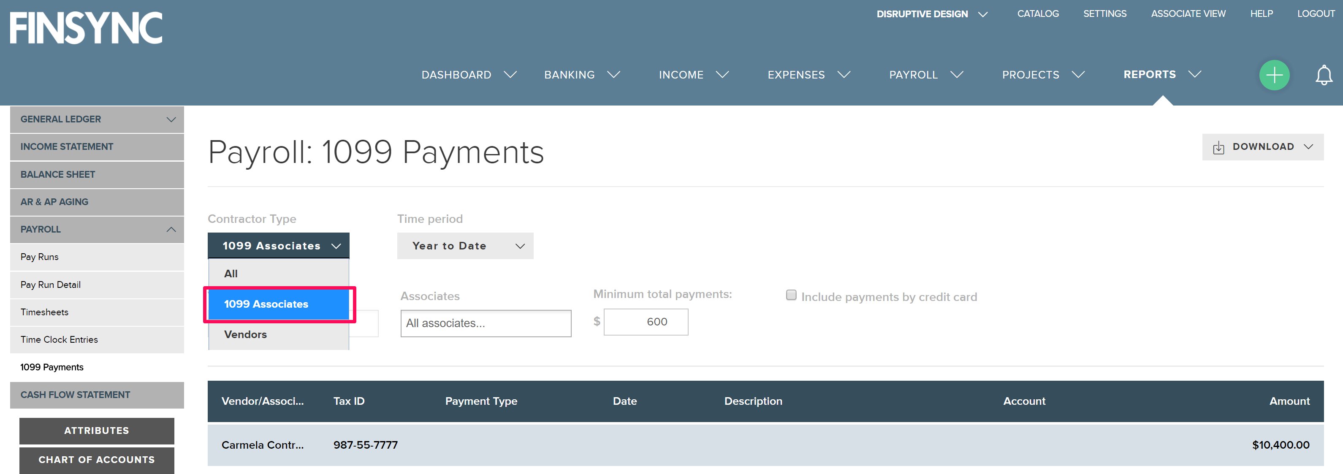Open the Income menu
Image resolution: width=1343 pixels, height=474 pixels.
(693, 75)
